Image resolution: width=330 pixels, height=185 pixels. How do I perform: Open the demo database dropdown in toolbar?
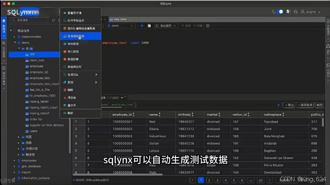click(x=120, y=26)
